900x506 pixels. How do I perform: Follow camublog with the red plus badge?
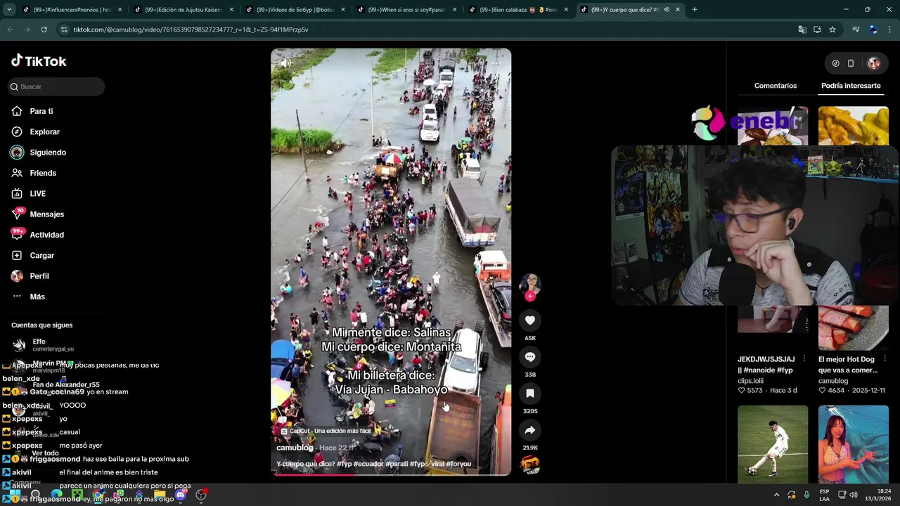pos(530,297)
